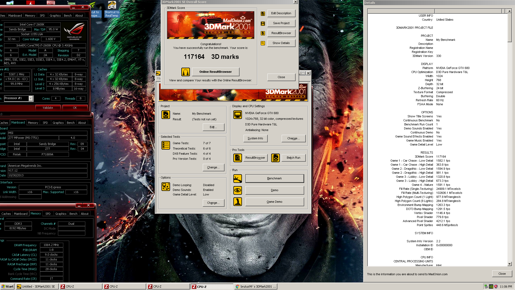Click the Game Demo joystick icon
The image size is (515, 290).
click(238, 202)
